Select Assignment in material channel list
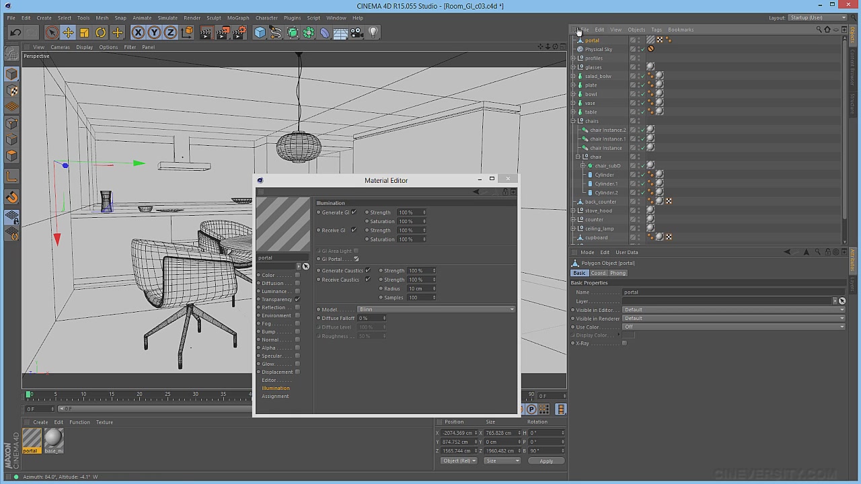Image resolution: width=861 pixels, height=484 pixels. pyautogui.click(x=275, y=397)
